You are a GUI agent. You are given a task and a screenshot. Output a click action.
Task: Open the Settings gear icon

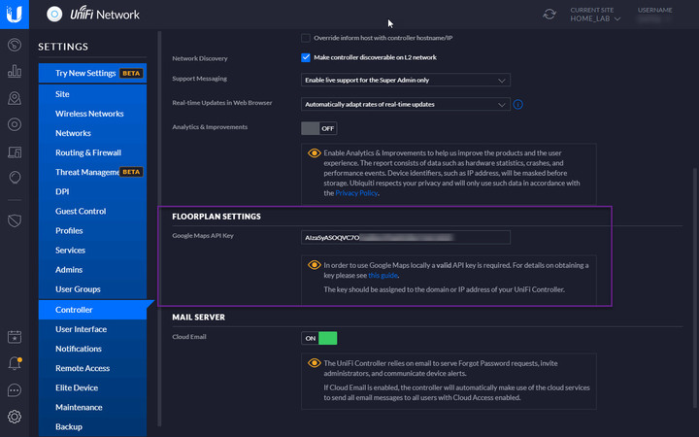click(15, 417)
